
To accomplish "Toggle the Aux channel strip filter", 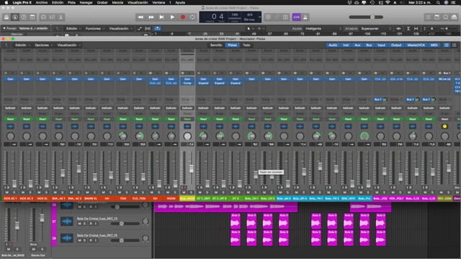I will [357, 45].
